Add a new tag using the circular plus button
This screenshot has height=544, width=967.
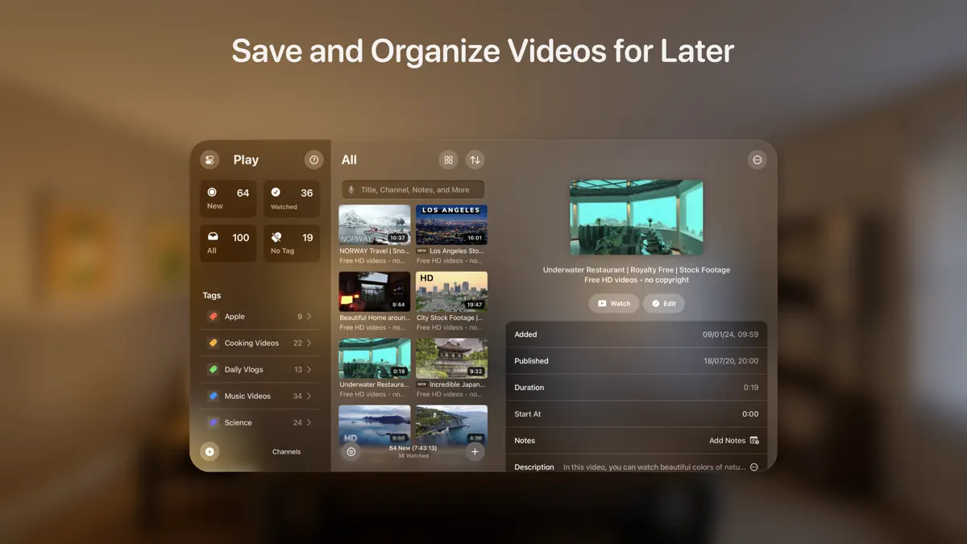[x=210, y=451]
